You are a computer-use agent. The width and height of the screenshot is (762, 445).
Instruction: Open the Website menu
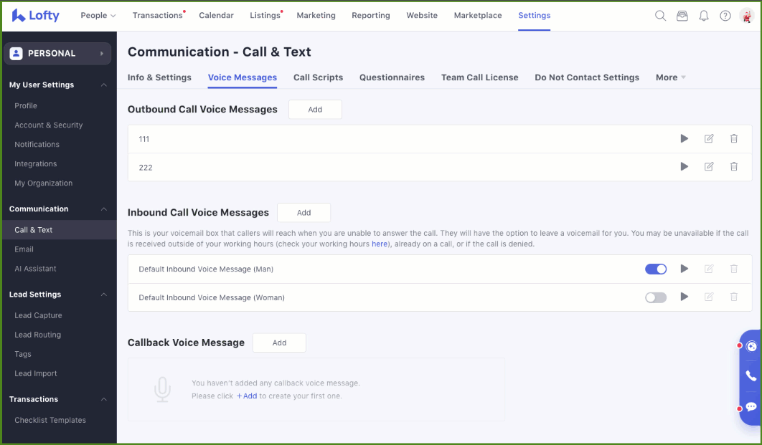tap(422, 16)
